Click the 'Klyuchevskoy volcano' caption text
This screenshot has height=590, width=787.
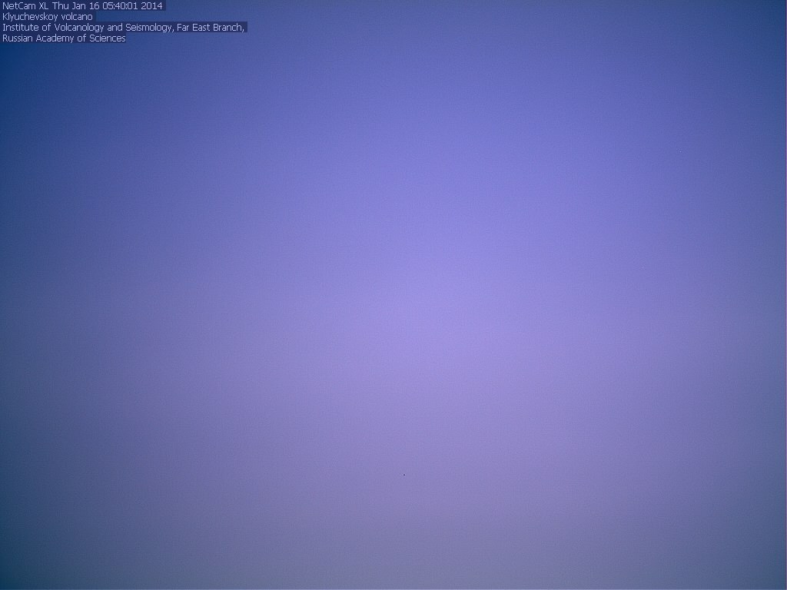coord(48,17)
